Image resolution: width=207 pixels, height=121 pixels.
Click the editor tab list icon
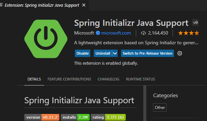[x=1, y=5]
